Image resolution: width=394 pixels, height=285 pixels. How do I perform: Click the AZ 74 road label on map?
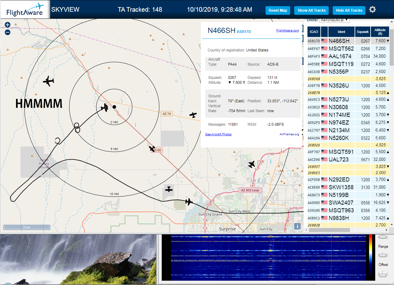pos(167,114)
